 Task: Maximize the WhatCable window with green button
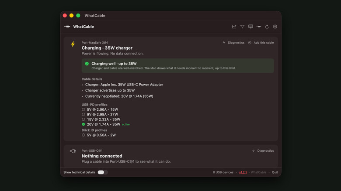tap(78, 16)
